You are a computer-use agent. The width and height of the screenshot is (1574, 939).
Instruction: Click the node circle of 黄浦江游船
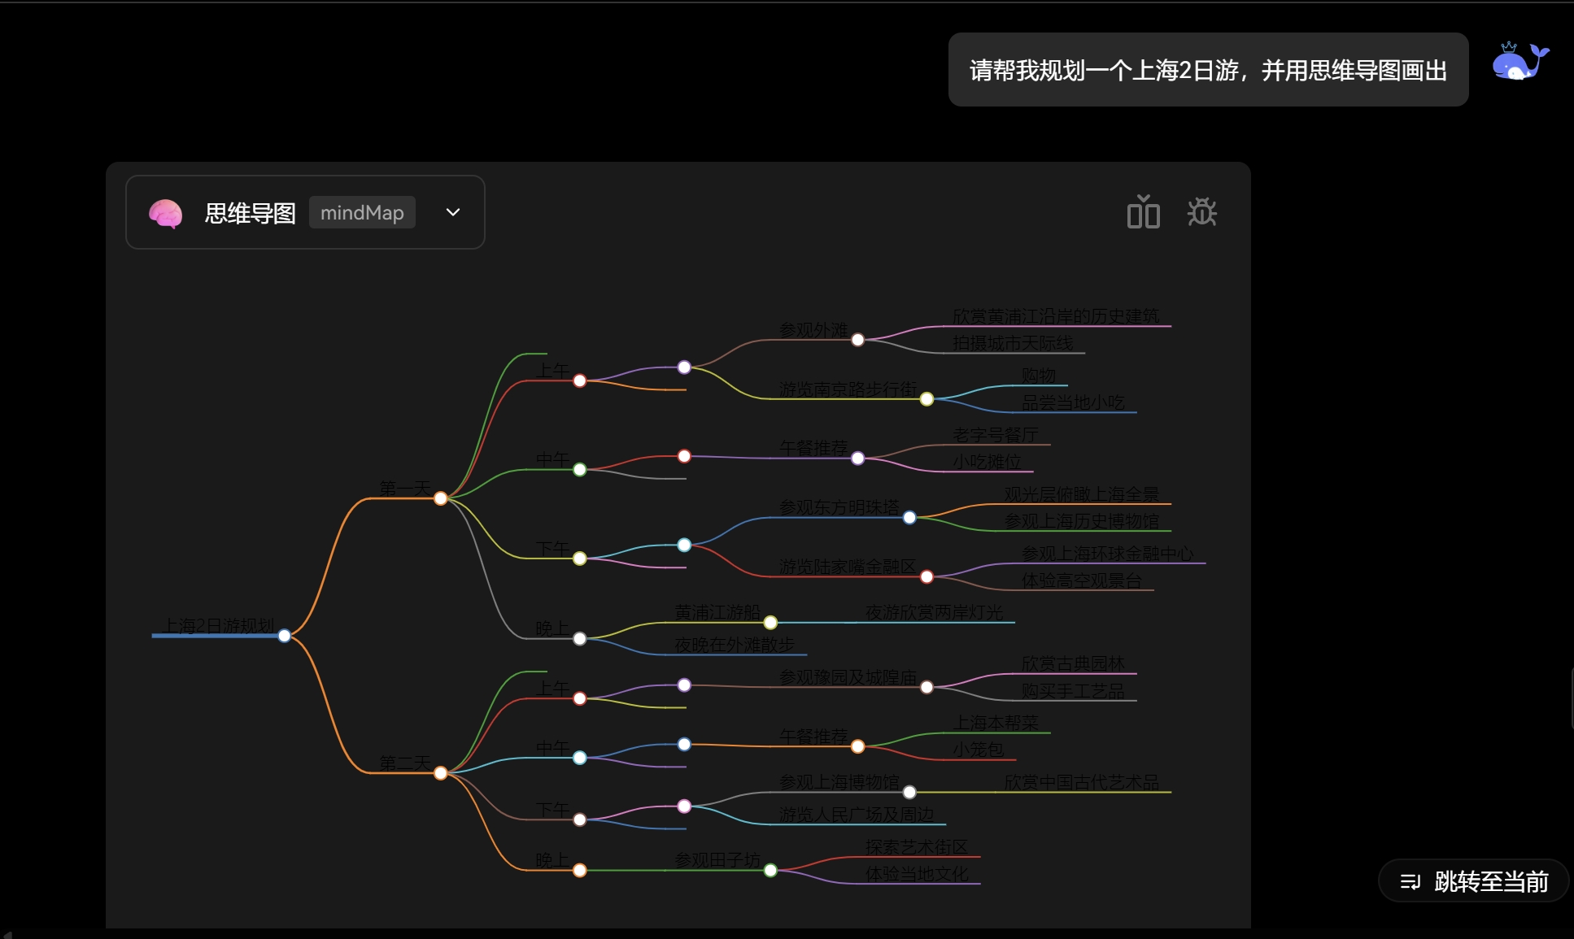pyautogui.click(x=770, y=623)
